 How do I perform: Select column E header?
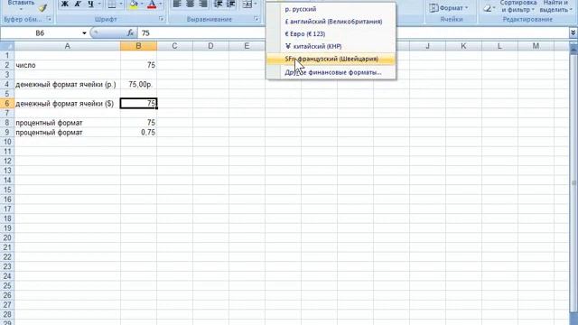pos(247,46)
